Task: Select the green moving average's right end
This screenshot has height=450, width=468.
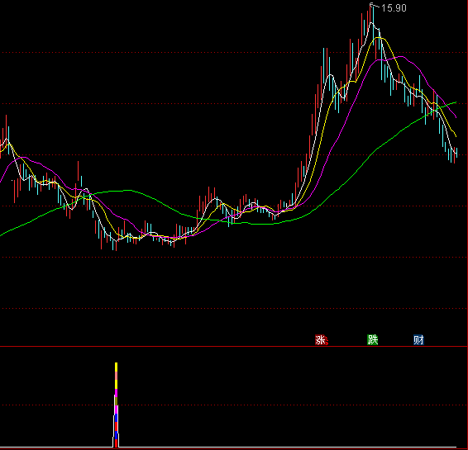Action: (455, 102)
